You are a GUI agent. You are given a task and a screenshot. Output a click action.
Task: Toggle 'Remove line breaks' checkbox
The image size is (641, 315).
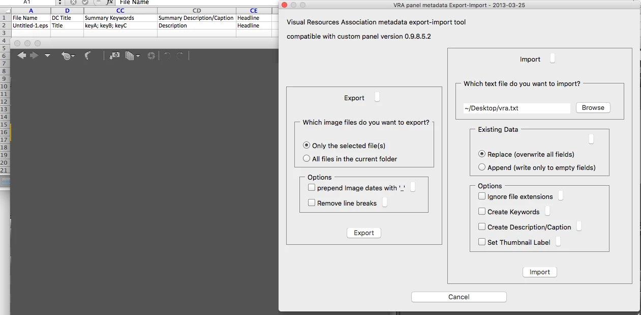(312, 203)
